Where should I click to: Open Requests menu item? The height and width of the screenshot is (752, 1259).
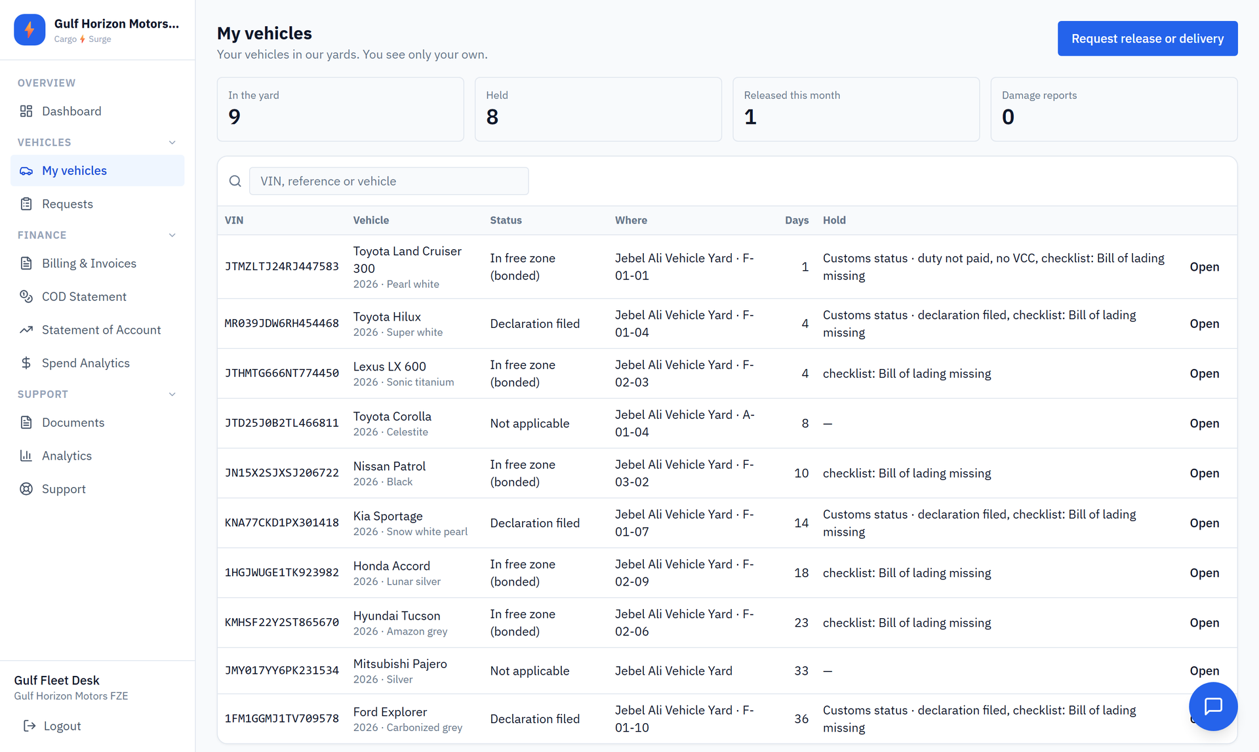pyautogui.click(x=97, y=204)
